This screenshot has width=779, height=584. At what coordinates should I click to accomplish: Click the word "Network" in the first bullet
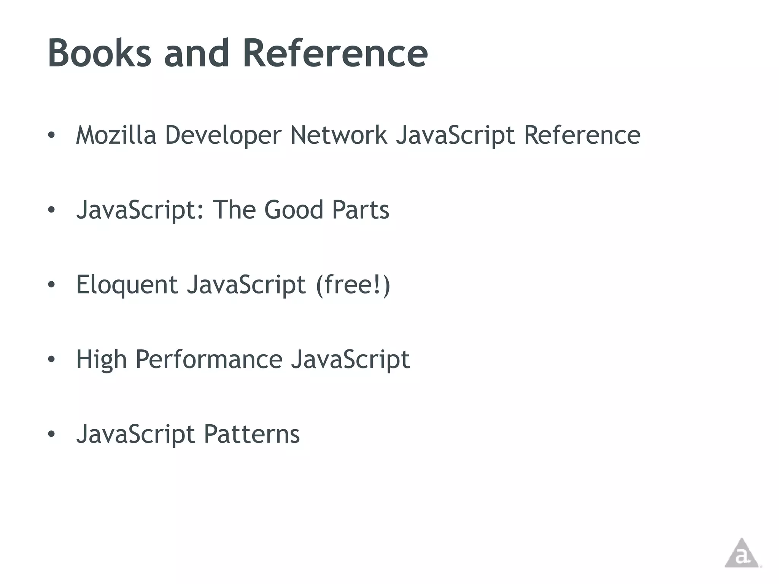pos(339,135)
